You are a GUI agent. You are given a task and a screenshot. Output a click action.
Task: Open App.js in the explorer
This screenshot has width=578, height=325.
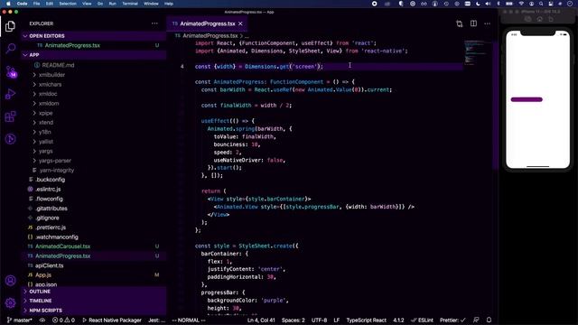point(43,274)
